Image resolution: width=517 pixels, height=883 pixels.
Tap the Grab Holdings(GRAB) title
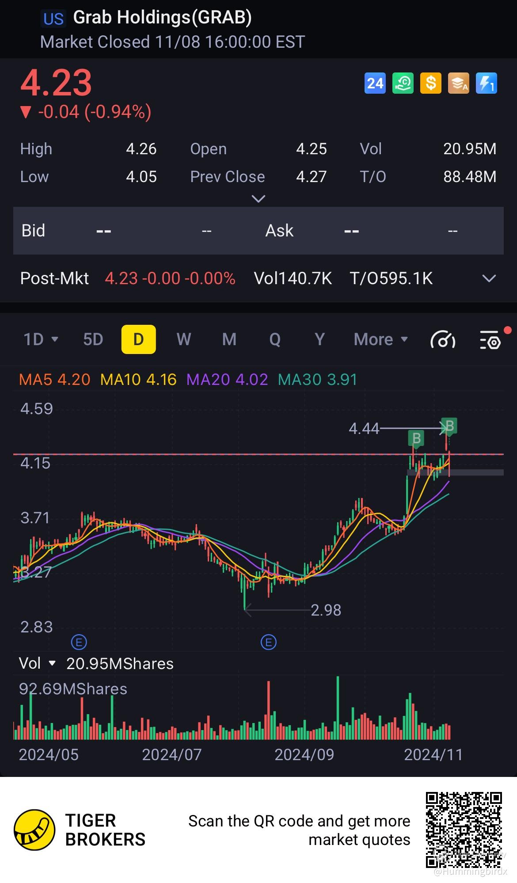[162, 17]
